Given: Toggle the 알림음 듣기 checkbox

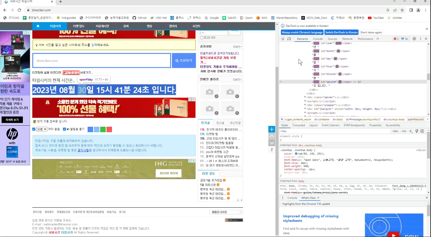Looking at the screenshot, I should (x=64, y=129).
